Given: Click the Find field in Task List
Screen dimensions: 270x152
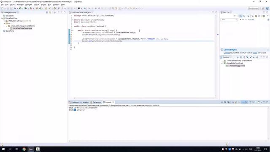Looking at the screenshot, I should 229,20.
